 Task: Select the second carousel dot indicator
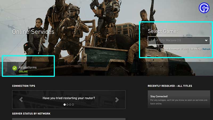pyautogui.click(x=67, y=105)
